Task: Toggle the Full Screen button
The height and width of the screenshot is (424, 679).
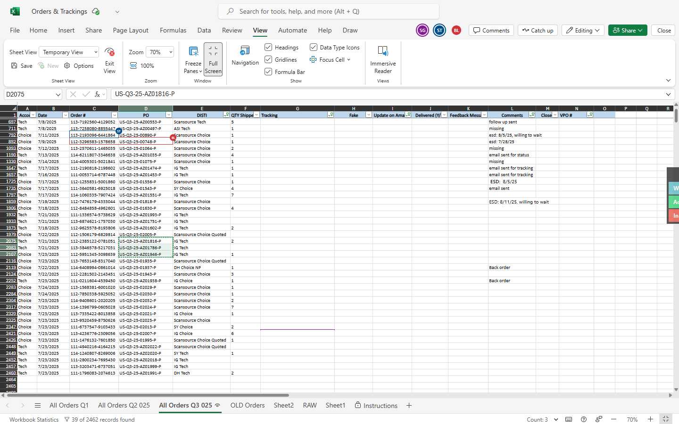Action: point(213,59)
